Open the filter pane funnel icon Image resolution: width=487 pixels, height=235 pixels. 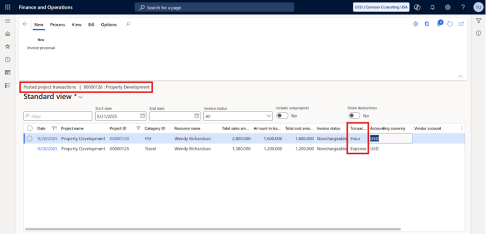tap(479, 20)
